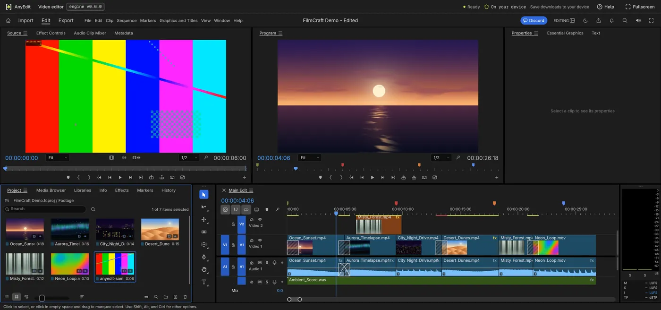Viewport: 661px width, 310px height.
Task: Open the EDITING workspace switcher
Action: [564, 20]
